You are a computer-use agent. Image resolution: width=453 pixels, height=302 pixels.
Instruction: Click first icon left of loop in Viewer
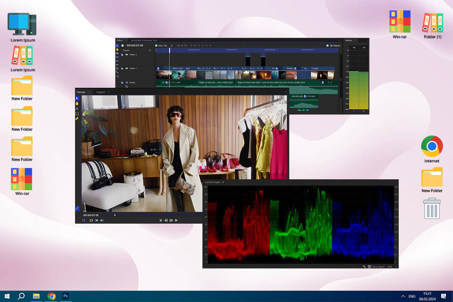click(84, 220)
